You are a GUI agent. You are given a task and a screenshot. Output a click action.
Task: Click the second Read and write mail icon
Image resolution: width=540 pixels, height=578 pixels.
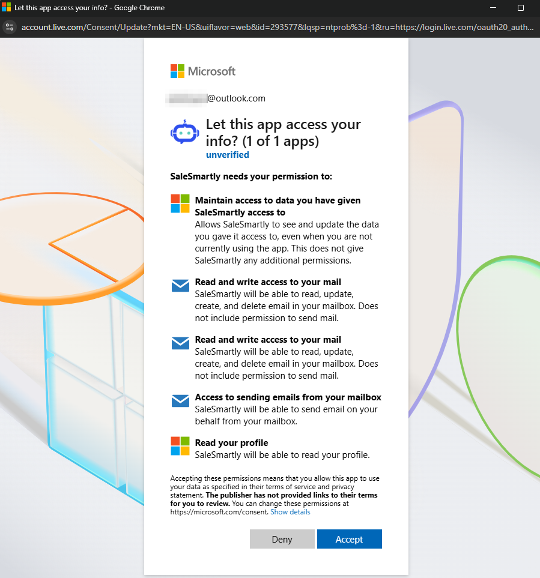pos(180,343)
